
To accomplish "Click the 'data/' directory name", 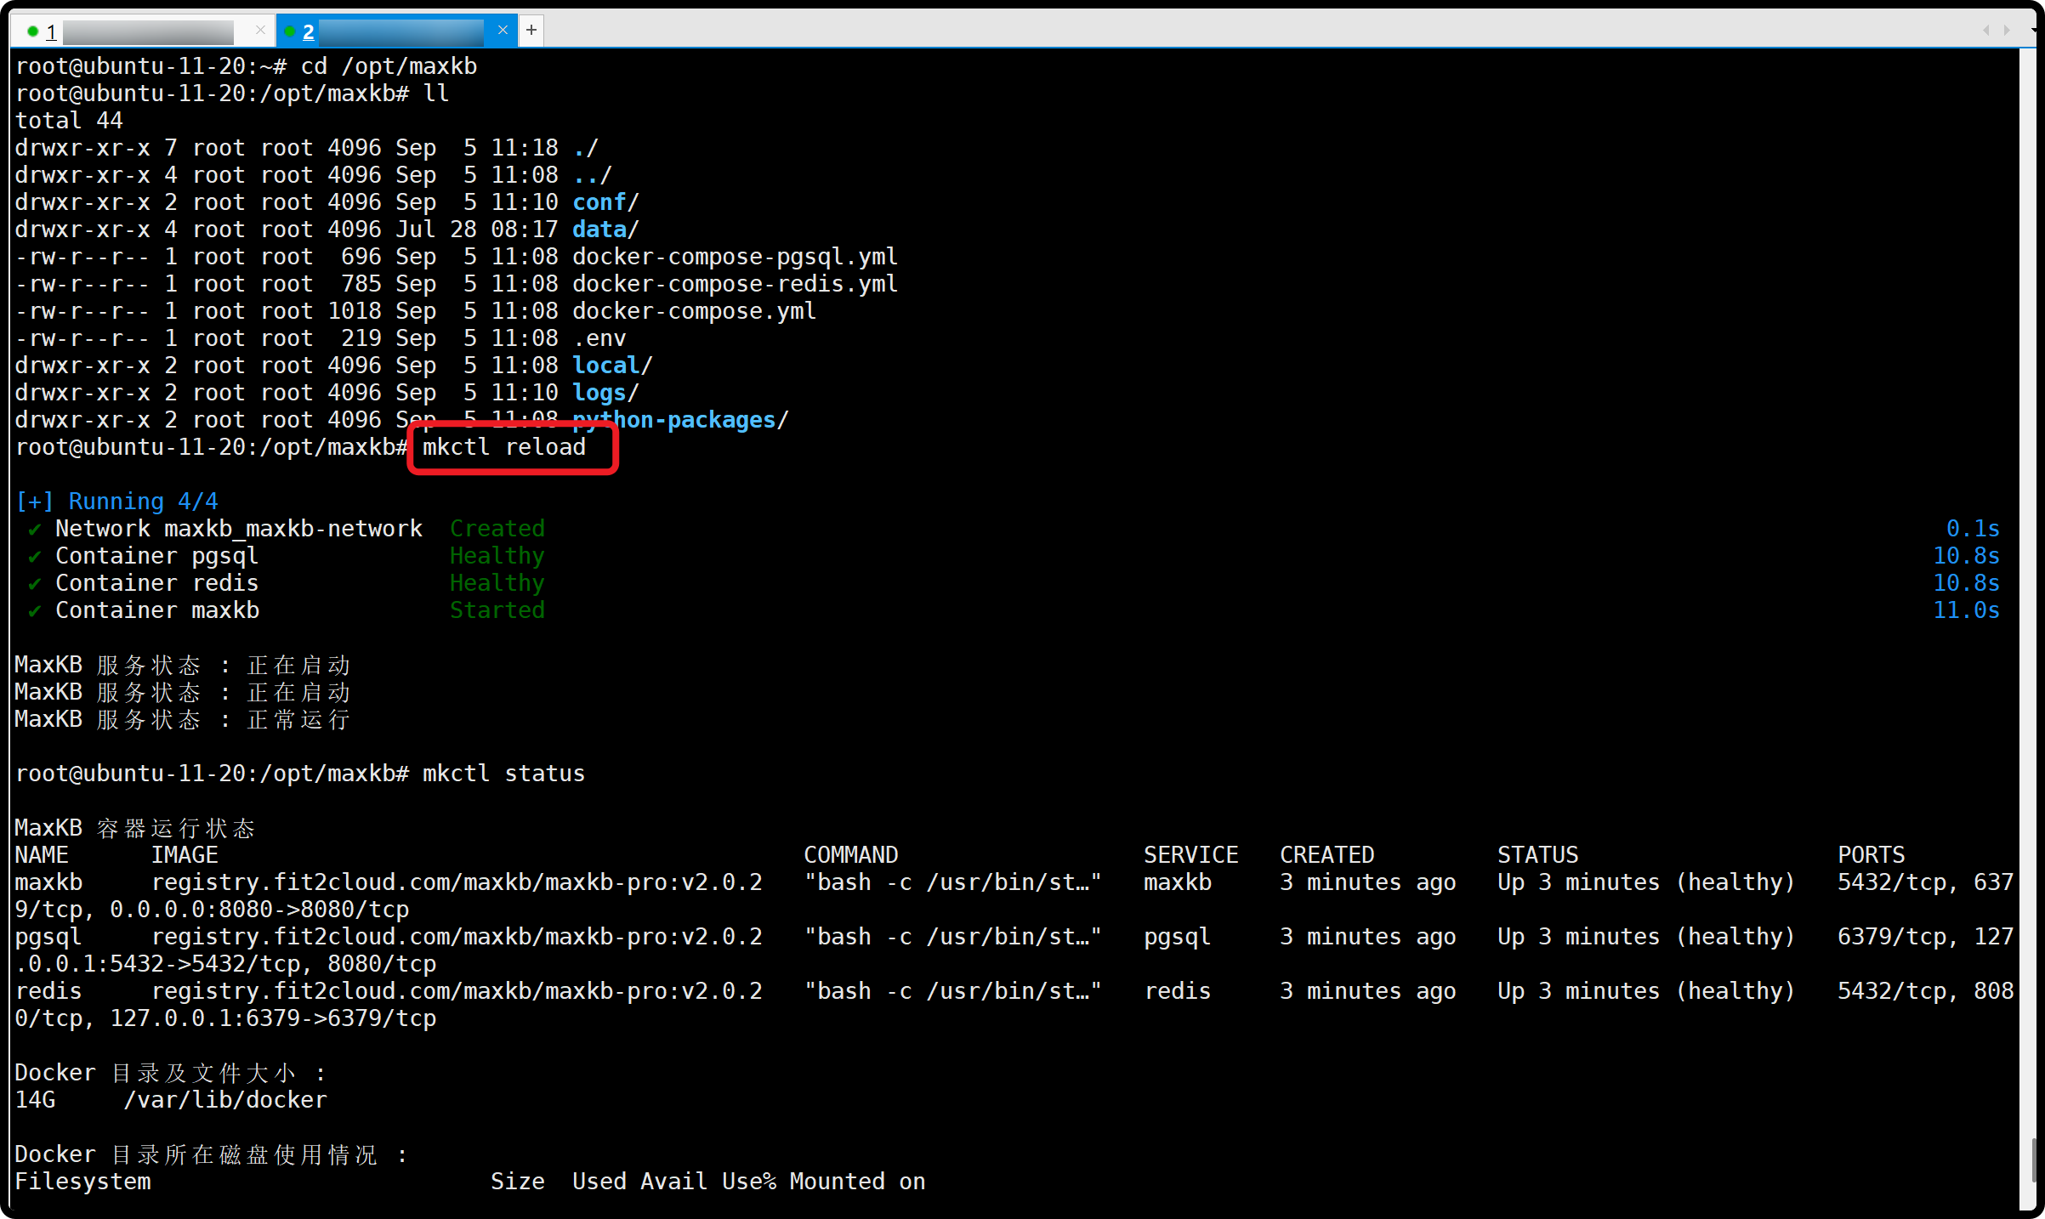I will click(x=605, y=230).
